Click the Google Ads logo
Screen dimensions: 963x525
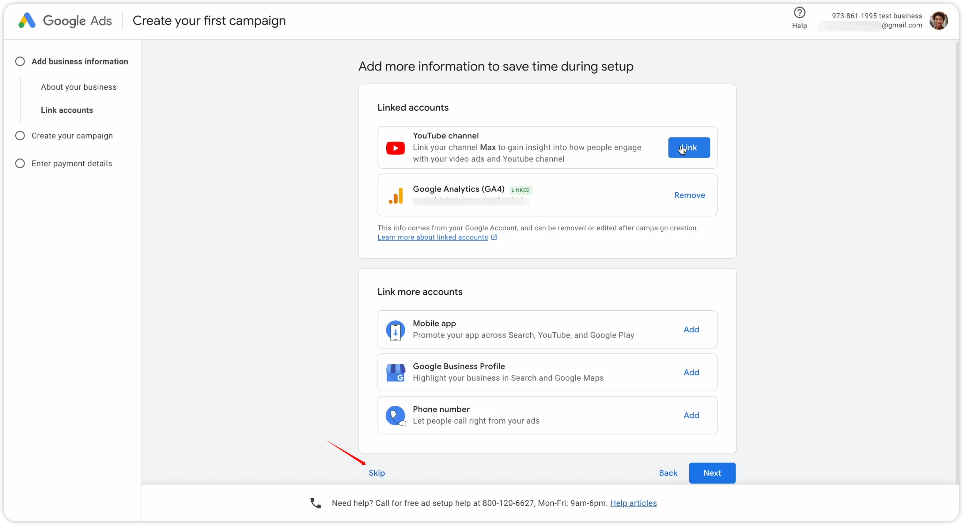[x=65, y=20]
